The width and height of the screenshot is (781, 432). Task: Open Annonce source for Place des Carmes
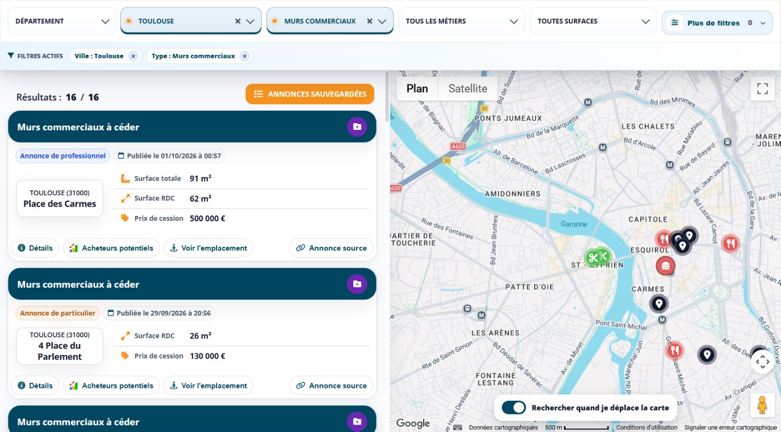click(x=331, y=248)
